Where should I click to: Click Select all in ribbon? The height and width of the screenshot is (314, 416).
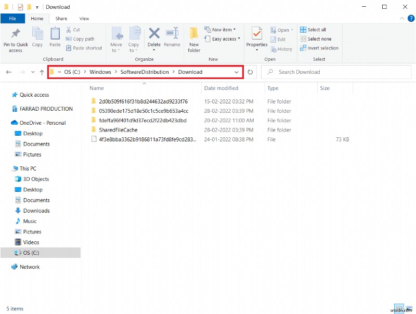coord(313,30)
